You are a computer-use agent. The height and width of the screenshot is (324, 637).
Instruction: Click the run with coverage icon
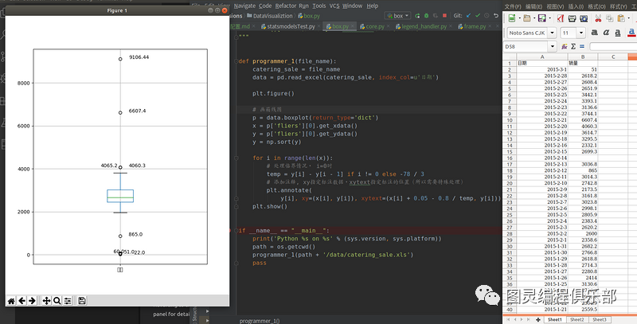[435, 16]
